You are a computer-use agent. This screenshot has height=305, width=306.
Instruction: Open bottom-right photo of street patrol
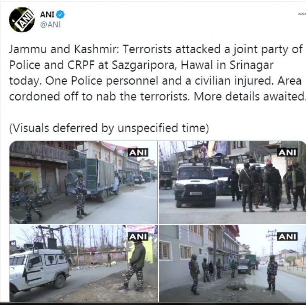point(232,263)
